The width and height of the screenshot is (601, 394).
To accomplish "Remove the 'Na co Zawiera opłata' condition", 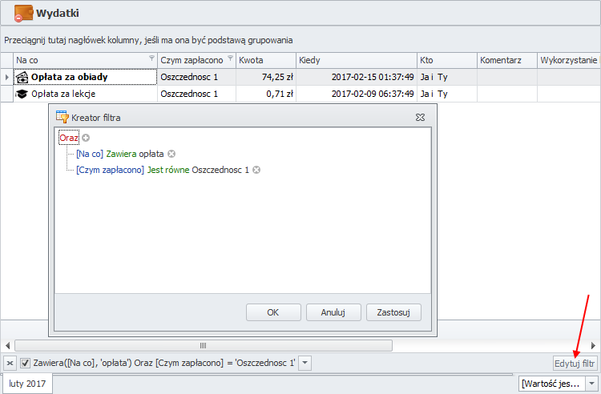I will point(171,154).
